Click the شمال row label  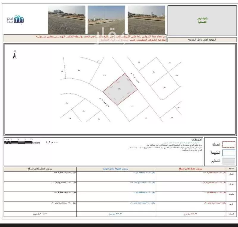point(231,174)
